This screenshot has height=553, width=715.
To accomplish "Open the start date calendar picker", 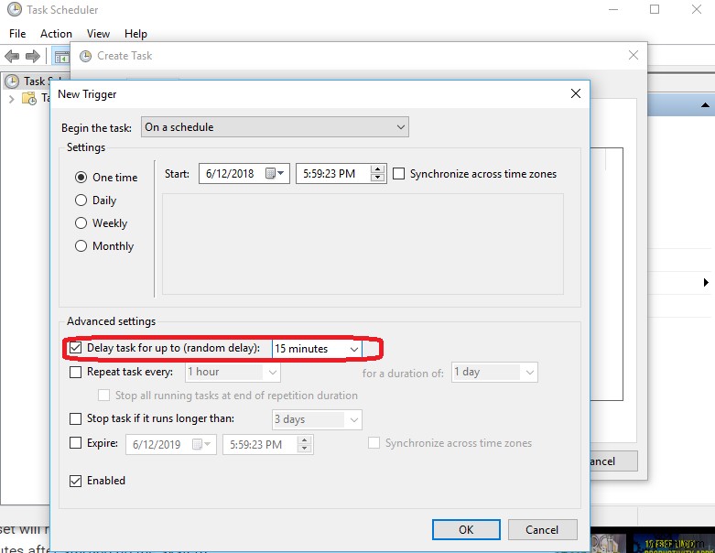I will [275, 173].
